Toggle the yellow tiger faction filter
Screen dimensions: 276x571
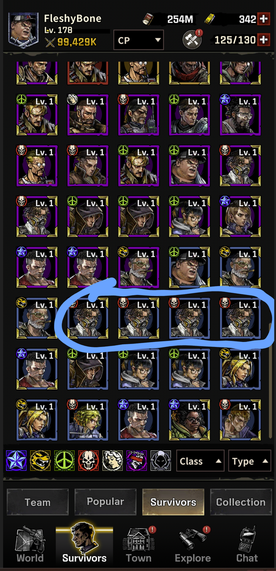40,461
